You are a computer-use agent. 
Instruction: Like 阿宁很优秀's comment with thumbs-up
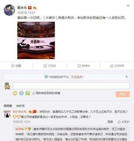(119, 122)
